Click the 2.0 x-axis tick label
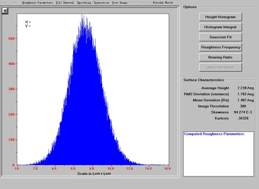The image size is (259, 189). pyautogui.click(x=35, y=168)
